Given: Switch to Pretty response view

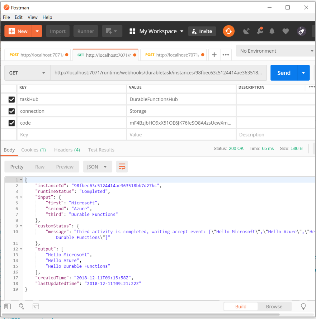Looking at the screenshot, I should click(x=17, y=167).
